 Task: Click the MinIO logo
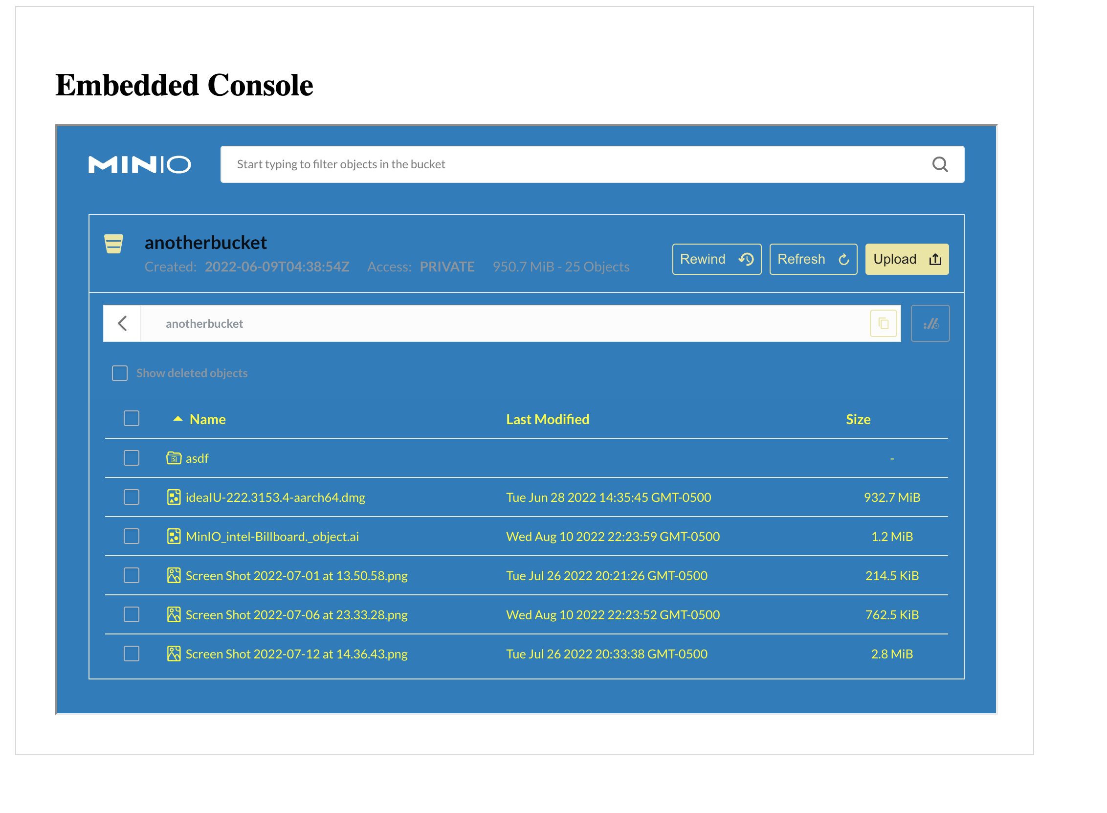point(140,164)
